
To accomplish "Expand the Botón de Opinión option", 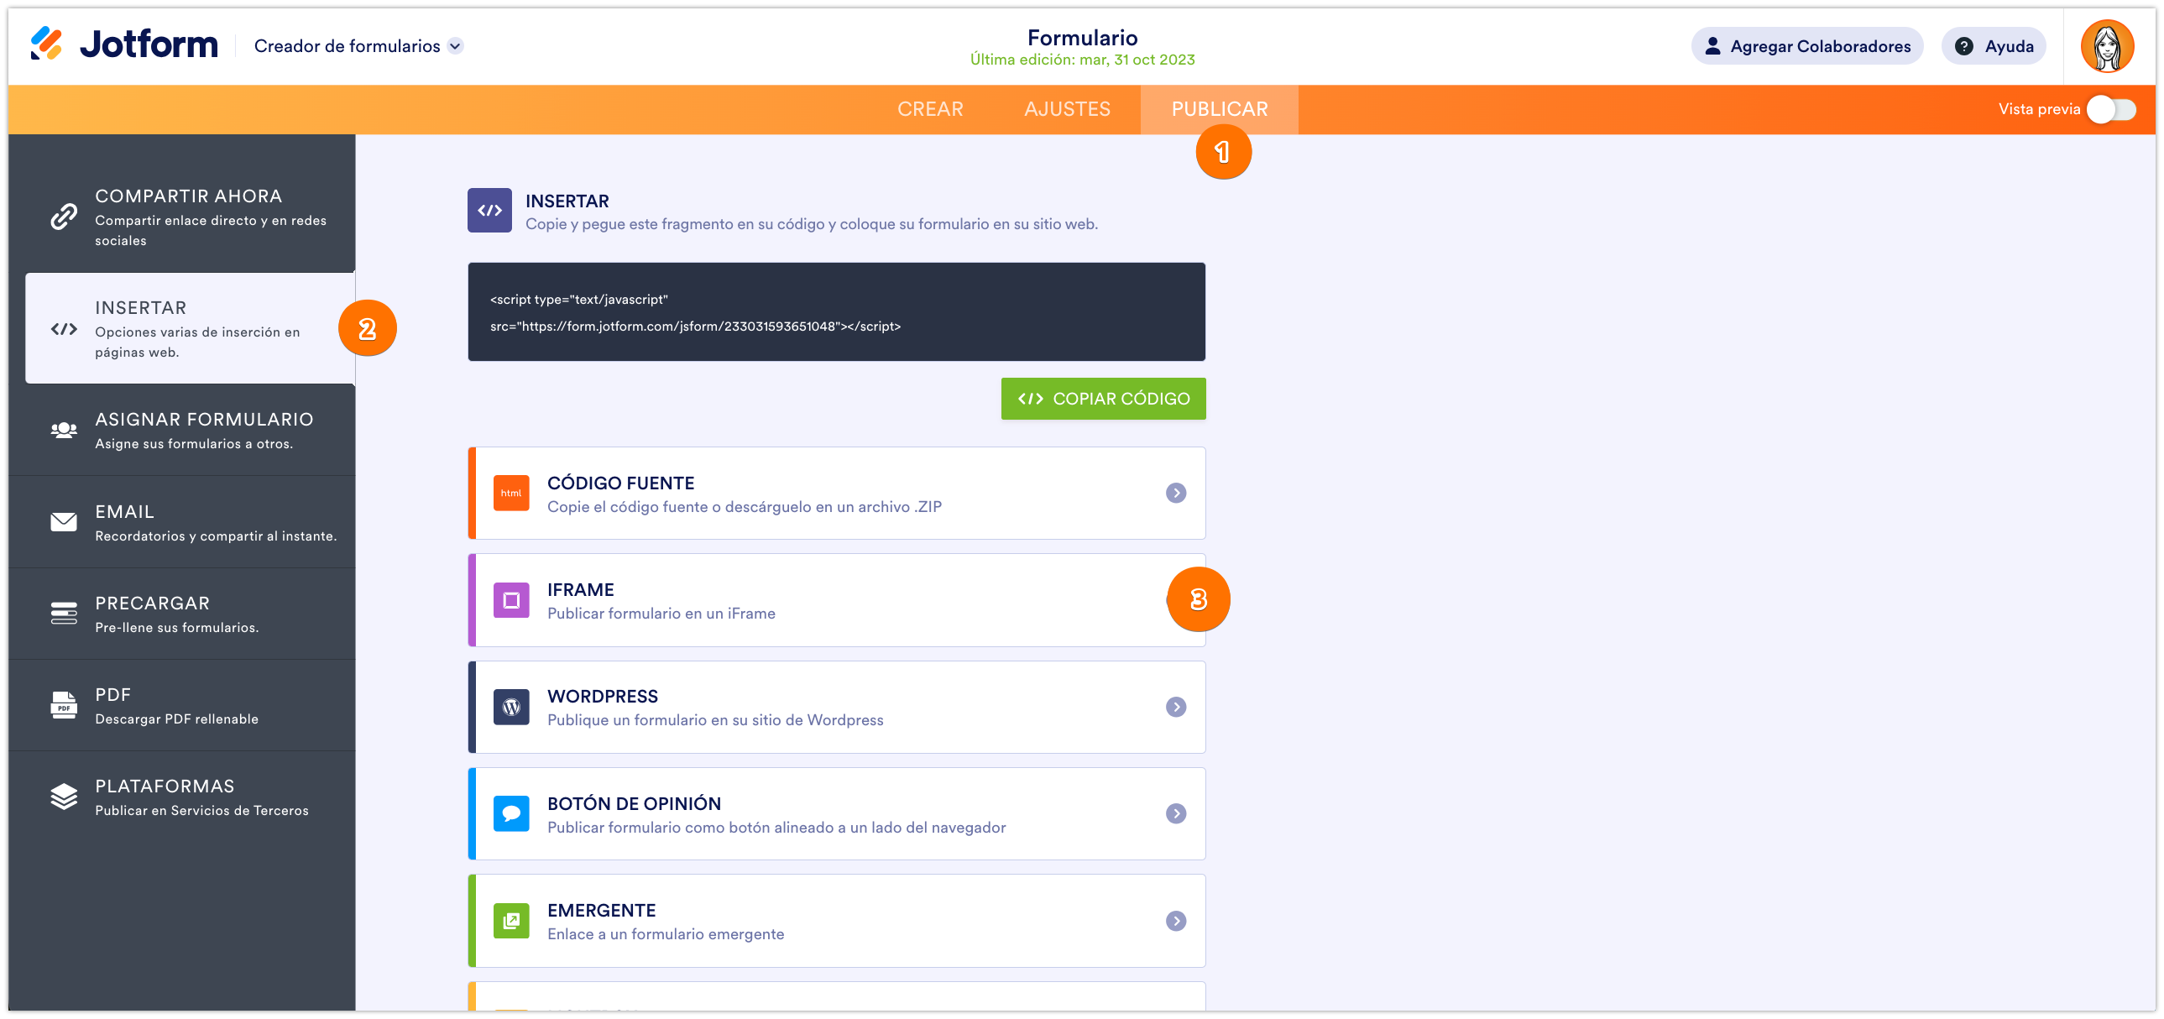I will pos(1176,813).
